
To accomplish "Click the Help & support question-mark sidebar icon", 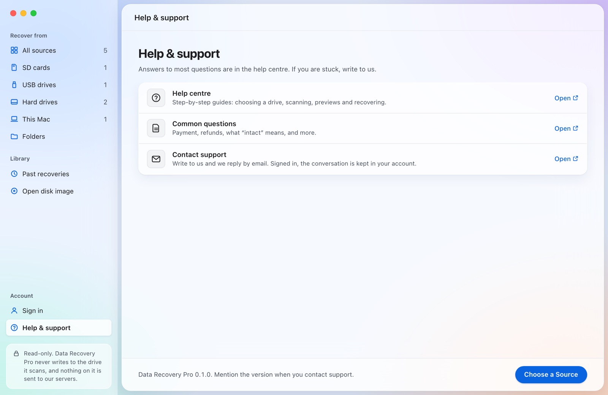I will click(14, 327).
